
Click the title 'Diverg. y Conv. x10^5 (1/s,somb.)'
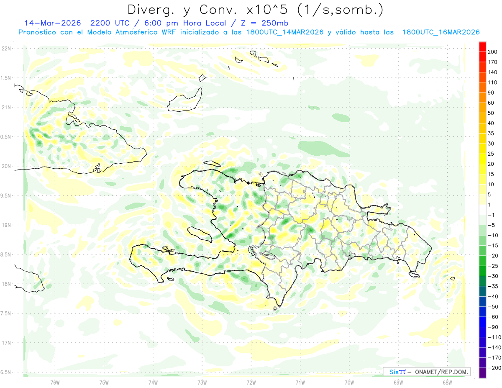[x=255, y=10]
